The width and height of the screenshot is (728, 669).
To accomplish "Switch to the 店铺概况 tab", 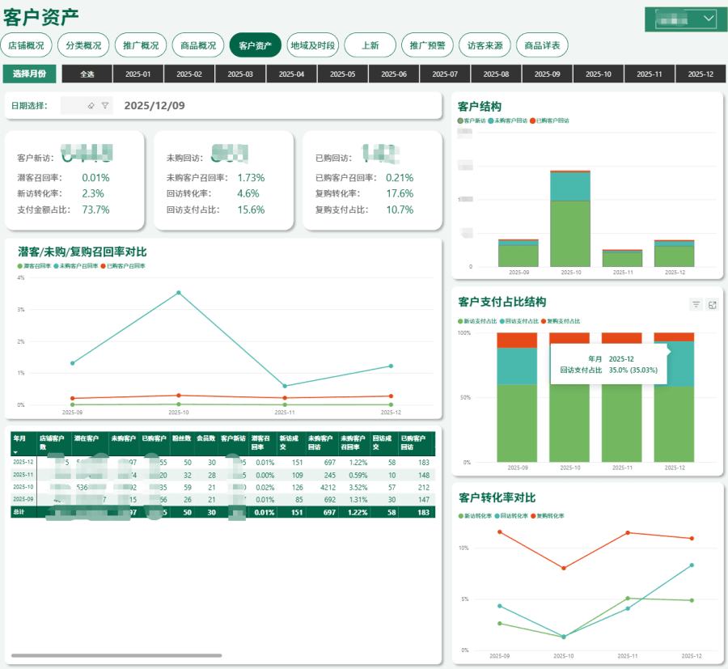I will click(27, 45).
